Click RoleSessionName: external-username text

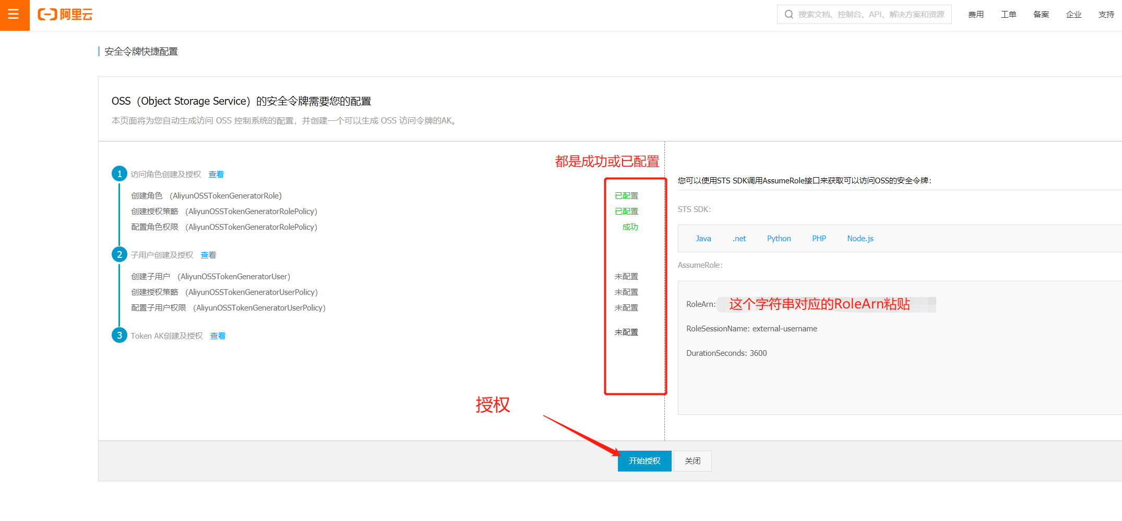(751, 329)
